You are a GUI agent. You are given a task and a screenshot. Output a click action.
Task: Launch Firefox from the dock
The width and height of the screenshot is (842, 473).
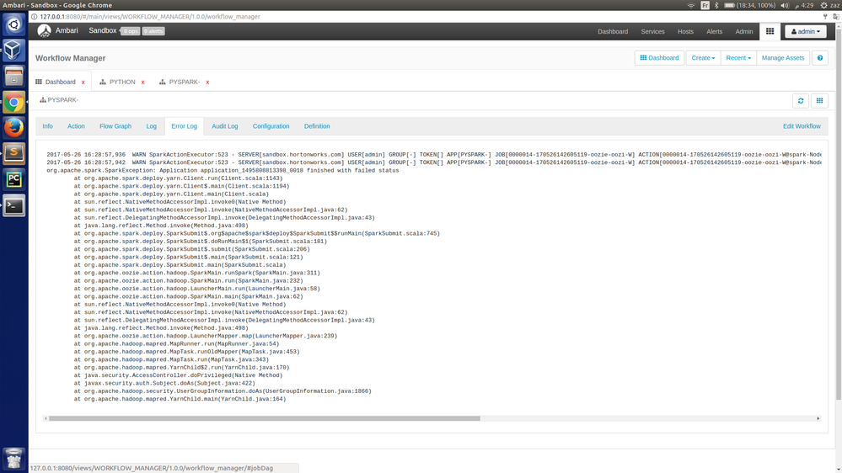pos(14,128)
